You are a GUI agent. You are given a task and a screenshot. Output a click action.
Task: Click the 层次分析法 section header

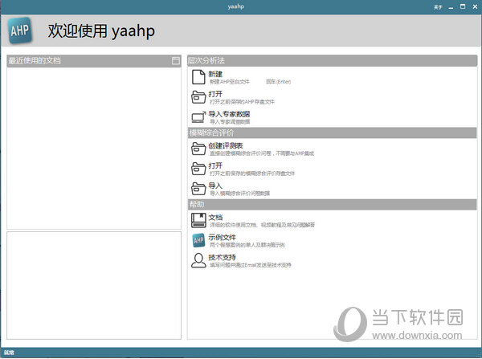coord(332,60)
